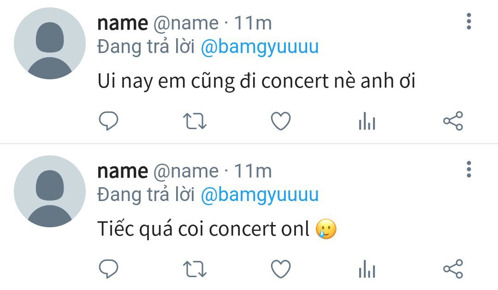Open @bamgyuuuu mention in second tweet
498x290 pixels.
point(260,195)
